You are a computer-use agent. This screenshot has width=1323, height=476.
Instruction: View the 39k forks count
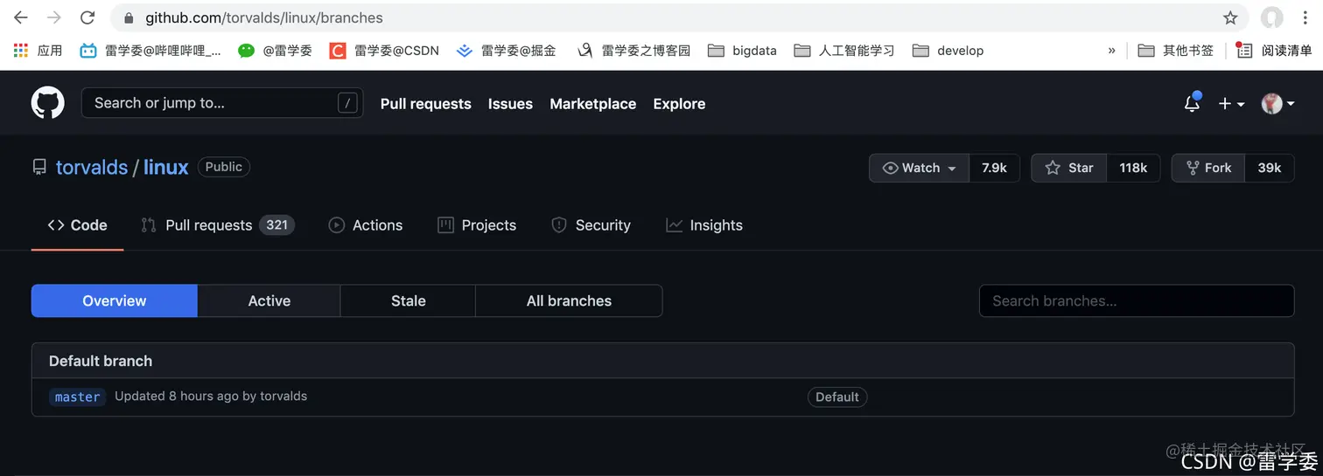tap(1270, 168)
